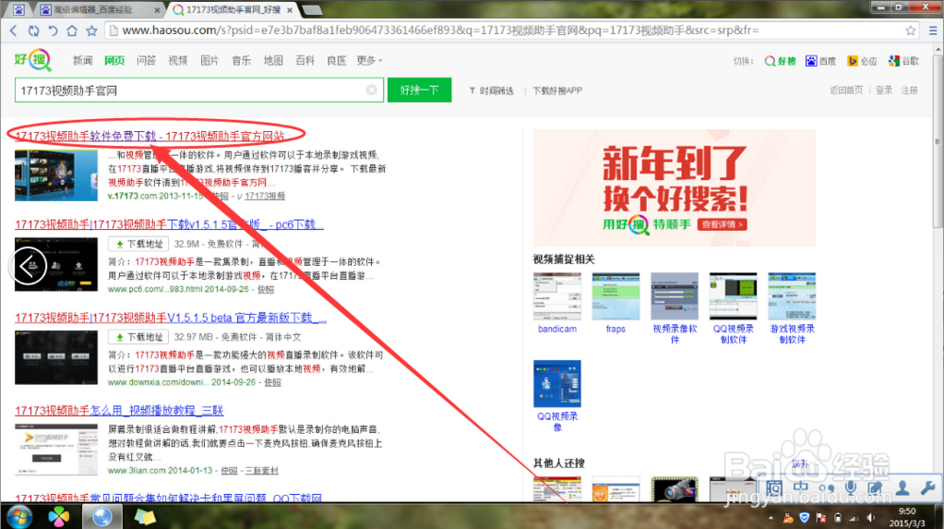Viewport: 944px width, 529px height.
Task: Go to browser home page icon
Action: [73, 31]
